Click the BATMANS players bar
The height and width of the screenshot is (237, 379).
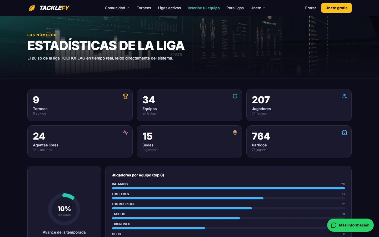(x=228, y=188)
